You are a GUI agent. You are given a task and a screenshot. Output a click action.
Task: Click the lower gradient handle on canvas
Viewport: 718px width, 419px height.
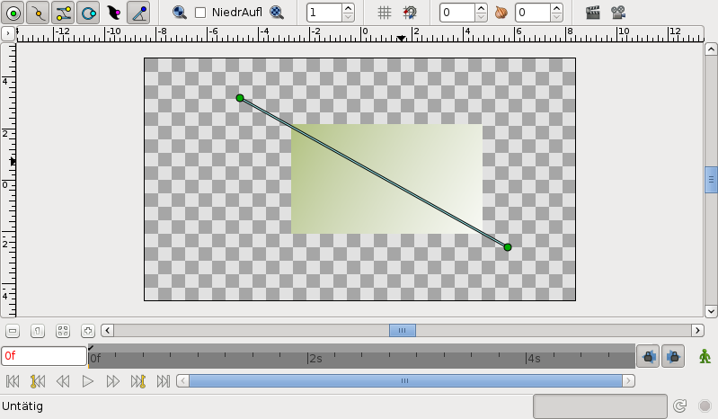tap(508, 247)
